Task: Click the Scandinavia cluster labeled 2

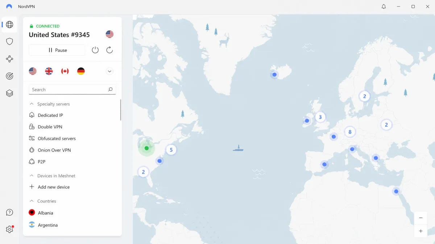Action: click(x=365, y=96)
